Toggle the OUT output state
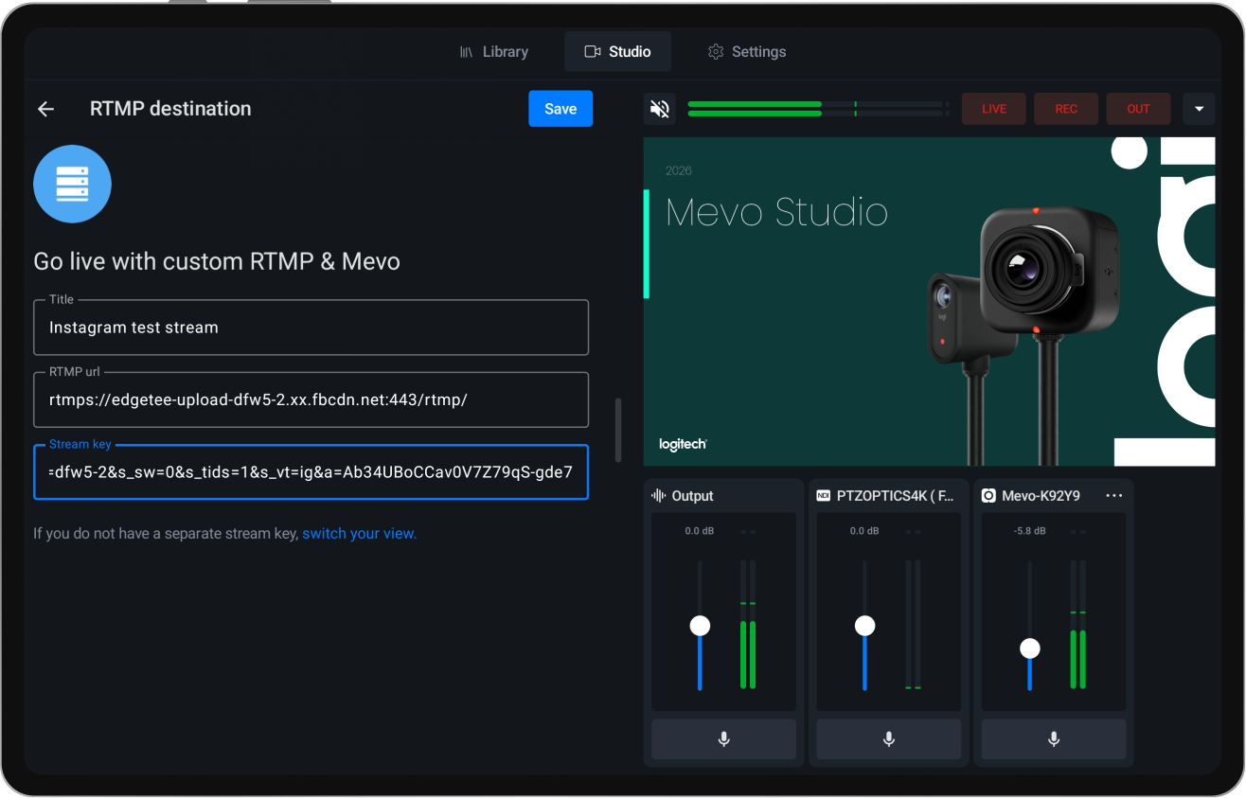The height and width of the screenshot is (798, 1246). pos(1138,108)
